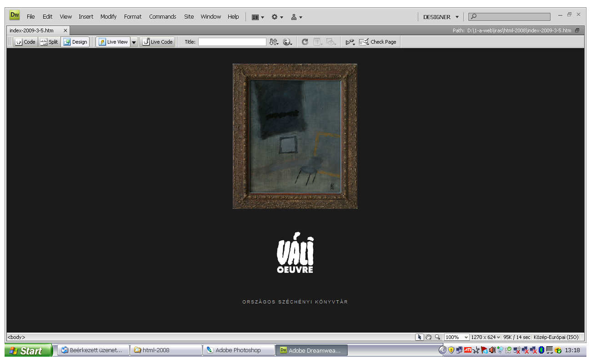591x364 pixels.
Task: Open the Modify menu
Action: tap(109, 17)
